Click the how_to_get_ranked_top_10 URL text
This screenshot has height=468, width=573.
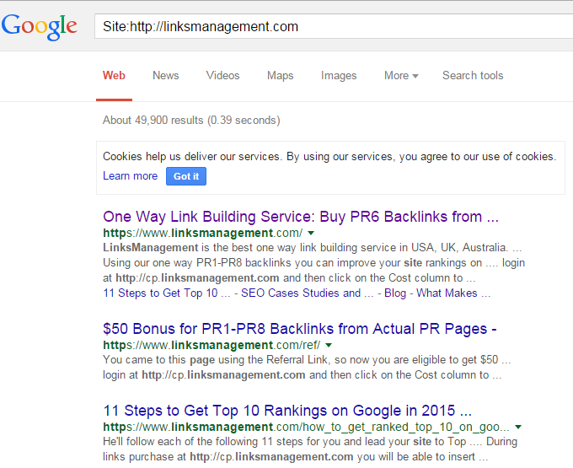306,427
